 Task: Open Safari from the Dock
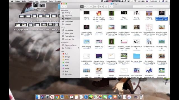click(x=86, y=97)
